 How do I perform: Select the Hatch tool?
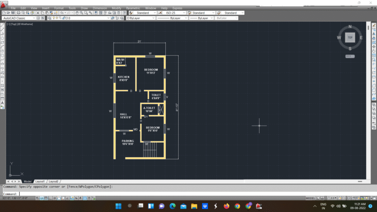pyautogui.click(x=2, y=86)
